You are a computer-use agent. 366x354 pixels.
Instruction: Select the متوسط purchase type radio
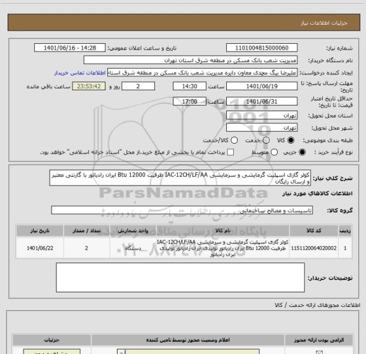[x=274, y=153]
